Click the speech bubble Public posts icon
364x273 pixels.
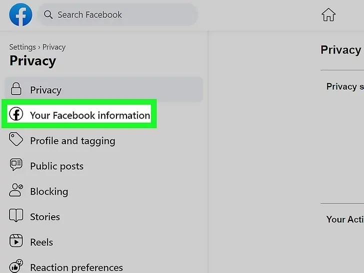(x=16, y=164)
